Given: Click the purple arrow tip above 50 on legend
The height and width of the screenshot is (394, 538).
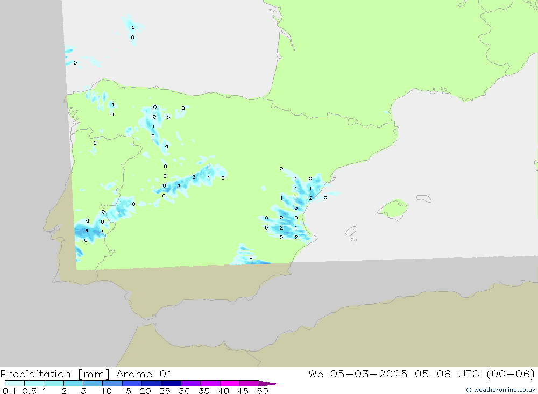Looking at the screenshot, I should coord(269,384).
